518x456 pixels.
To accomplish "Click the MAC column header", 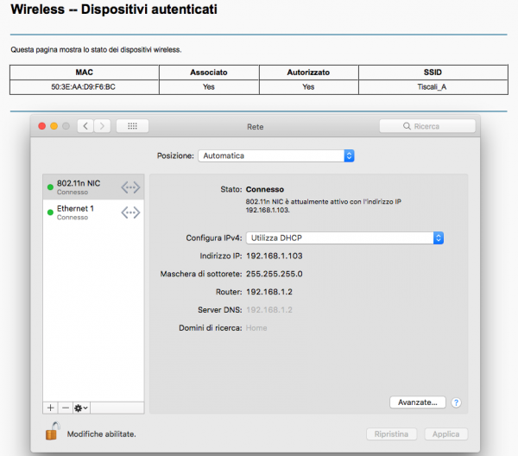I will 85,73.
